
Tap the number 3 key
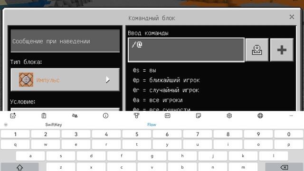(76, 134)
